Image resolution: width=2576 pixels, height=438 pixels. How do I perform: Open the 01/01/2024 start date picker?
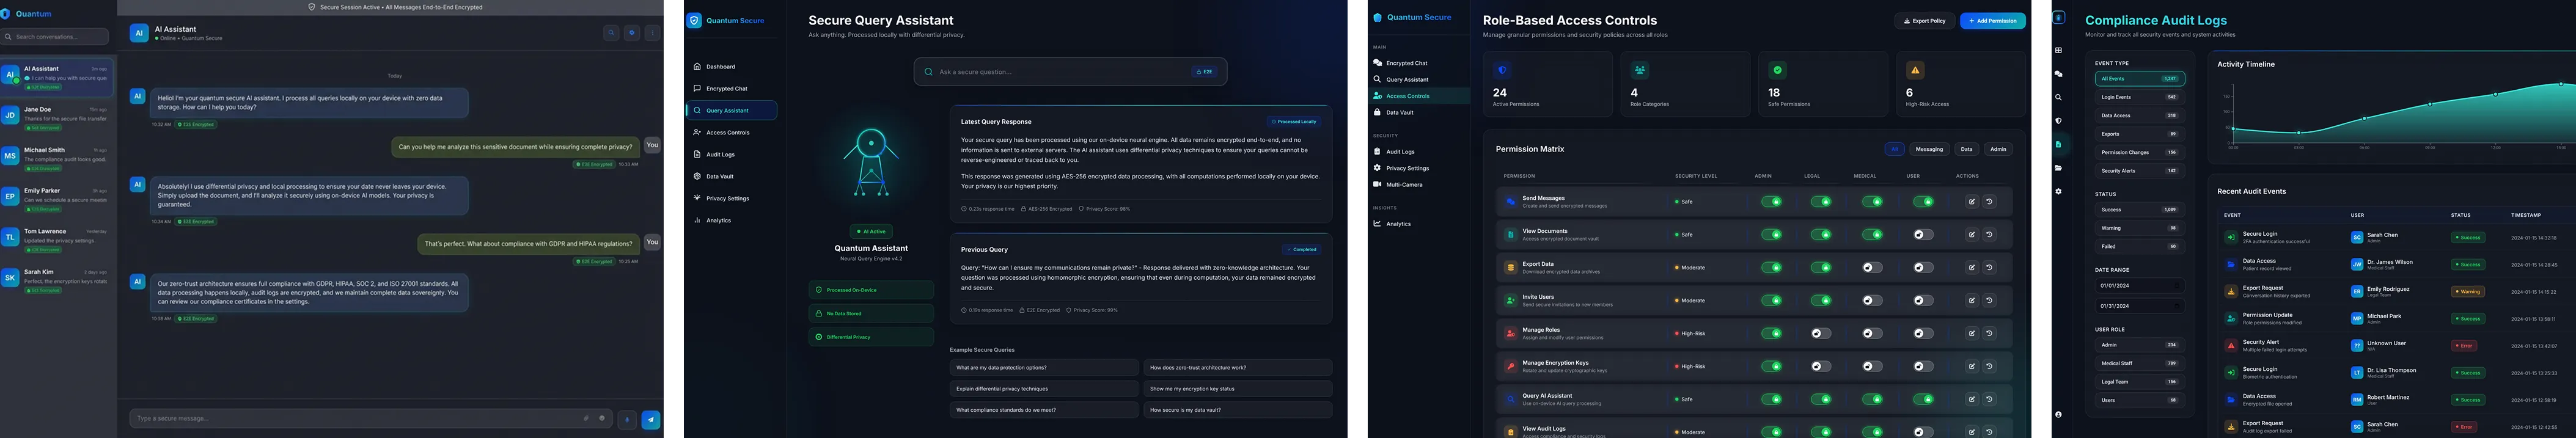(x=2139, y=286)
